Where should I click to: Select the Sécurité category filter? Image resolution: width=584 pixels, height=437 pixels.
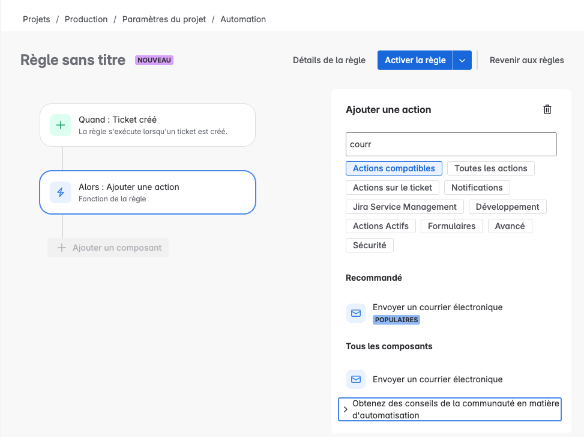(x=369, y=245)
